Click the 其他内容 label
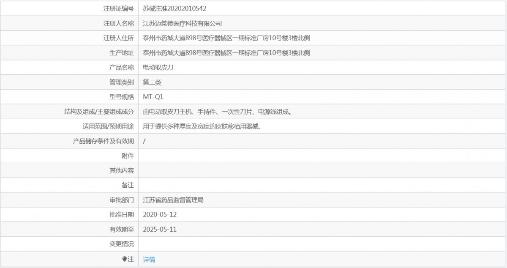 coord(122,170)
